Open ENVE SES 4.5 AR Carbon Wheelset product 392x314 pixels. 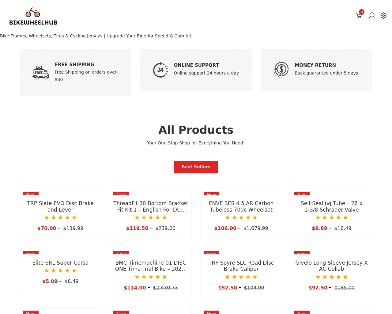pos(241,206)
